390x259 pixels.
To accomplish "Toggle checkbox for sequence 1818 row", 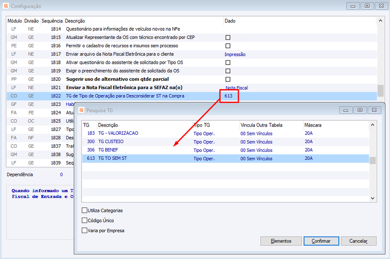I will (x=228, y=63).
